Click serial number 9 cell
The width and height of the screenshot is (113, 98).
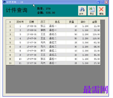tap(20, 55)
